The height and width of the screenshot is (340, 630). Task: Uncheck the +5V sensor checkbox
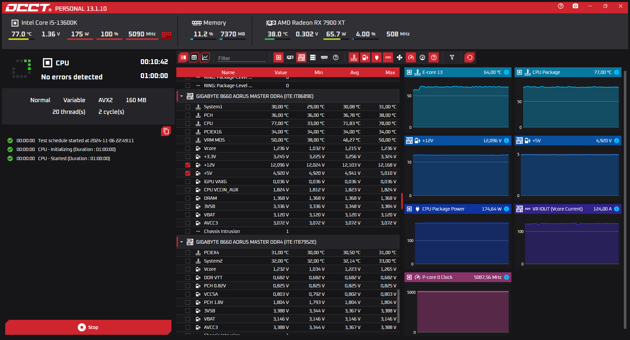[188, 173]
